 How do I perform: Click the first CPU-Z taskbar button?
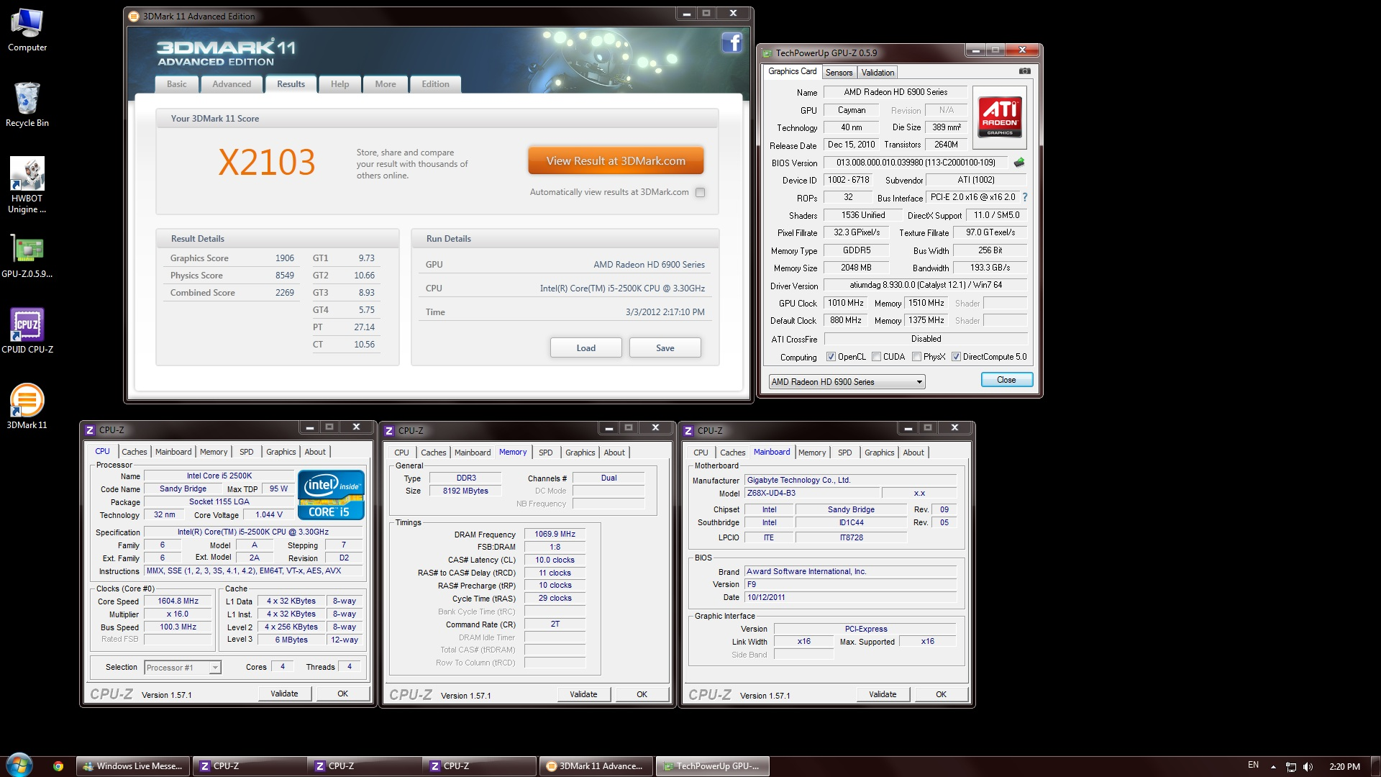click(248, 766)
